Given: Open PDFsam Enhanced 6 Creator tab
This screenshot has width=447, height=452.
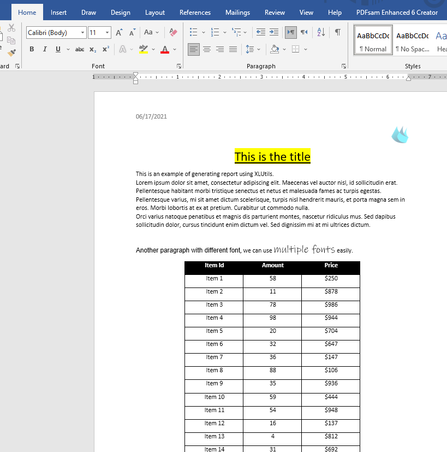Looking at the screenshot, I should [397, 13].
